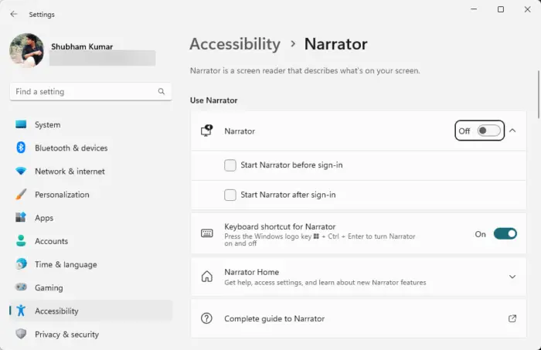Image resolution: width=541 pixels, height=350 pixels.
Task: Click the Personalization paintbrush icon
Action: click(21, 195)
